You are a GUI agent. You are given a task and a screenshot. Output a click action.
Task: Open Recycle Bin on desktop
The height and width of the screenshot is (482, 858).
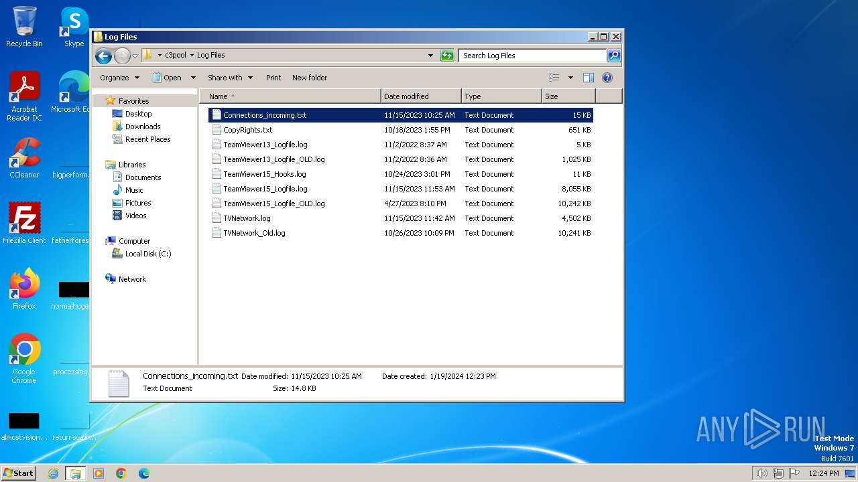pyautogui.click(x=24, y=27)
